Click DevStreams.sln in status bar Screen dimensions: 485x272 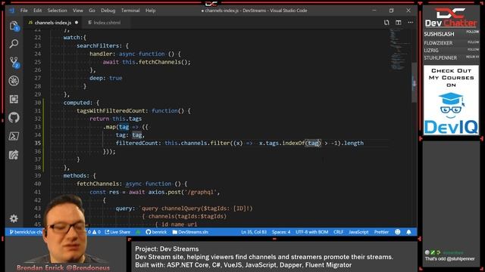[190, 232]
